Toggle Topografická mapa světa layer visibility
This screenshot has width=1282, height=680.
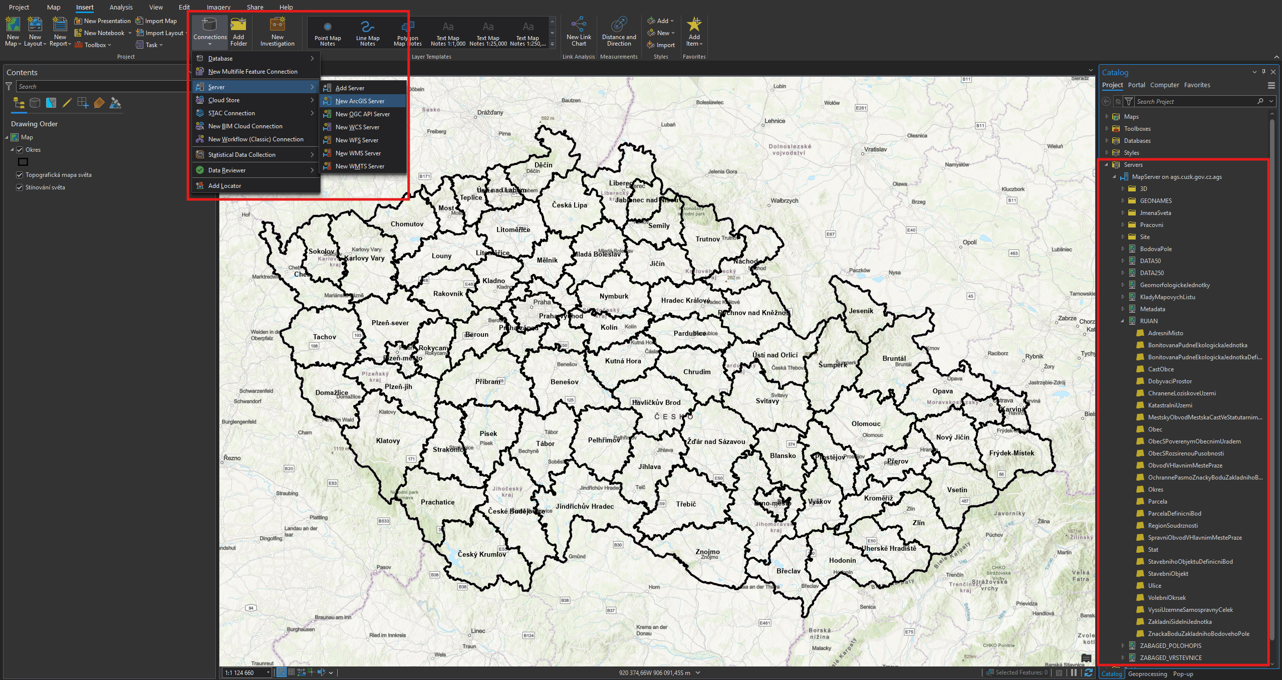point(20,175)
